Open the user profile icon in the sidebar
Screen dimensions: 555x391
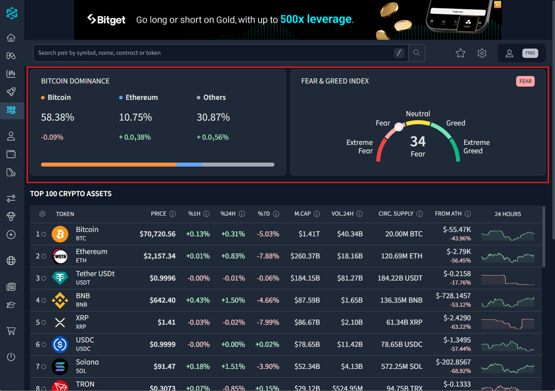coord(11,136)
